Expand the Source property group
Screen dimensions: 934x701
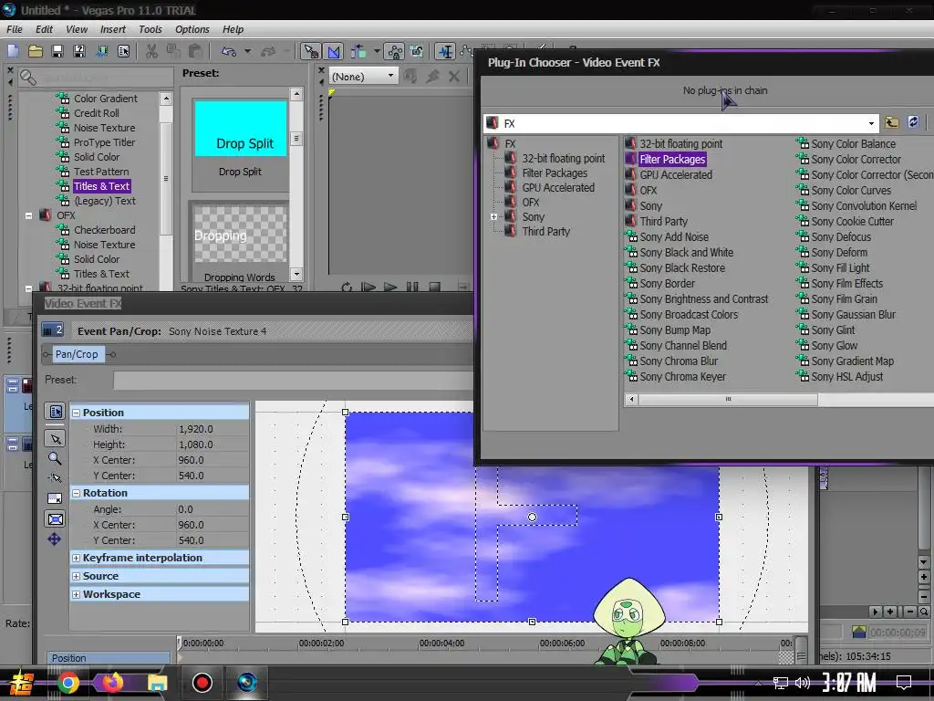[77, 577]
